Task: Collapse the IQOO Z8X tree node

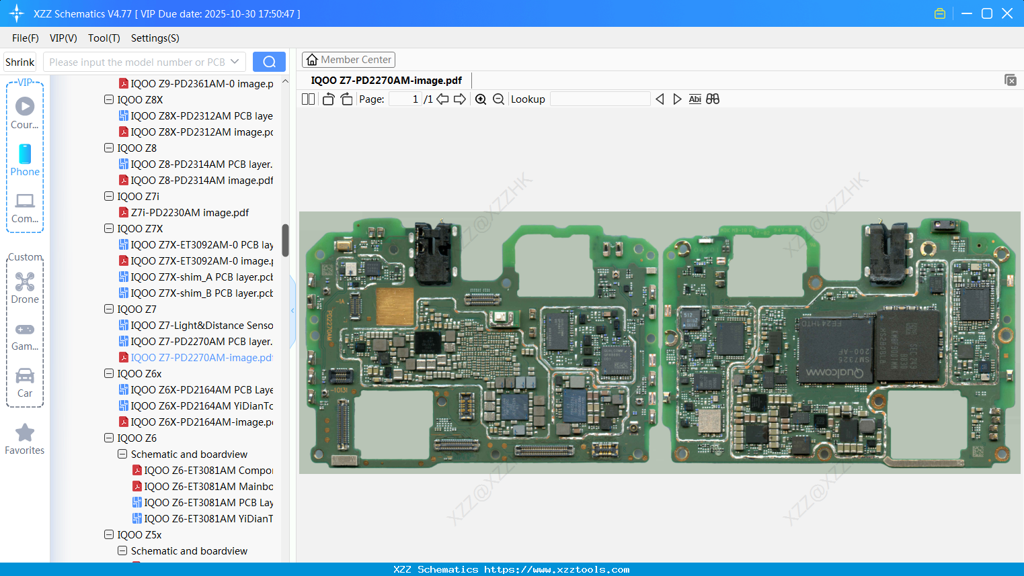Action: [x=108, y=99]
